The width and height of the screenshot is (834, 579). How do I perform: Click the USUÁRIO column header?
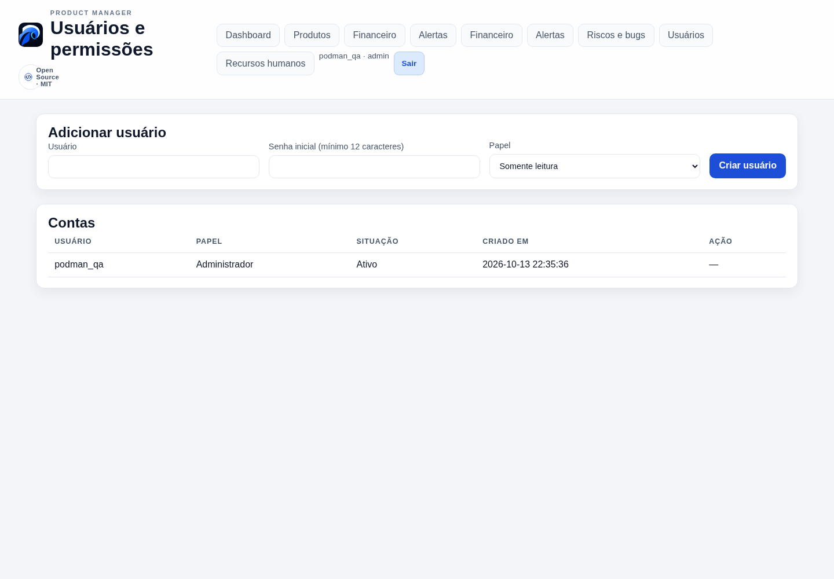pyautogui.click(x=73, y=241)
